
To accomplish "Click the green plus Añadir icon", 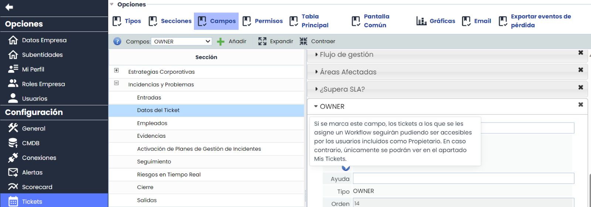I will point(221,42).
